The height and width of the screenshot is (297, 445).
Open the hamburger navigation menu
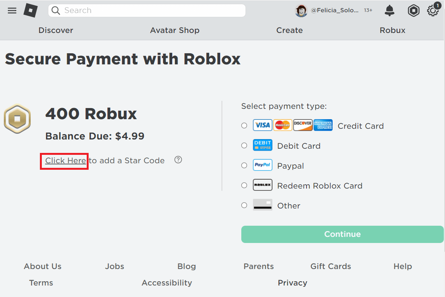(12, 10)
